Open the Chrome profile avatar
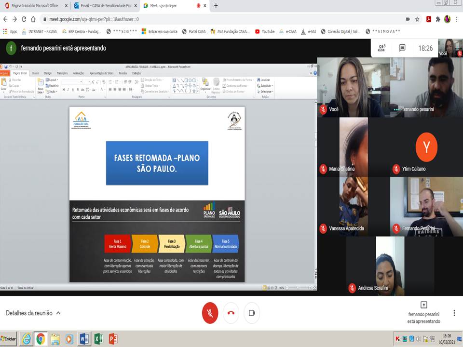 tap(448, 19)
